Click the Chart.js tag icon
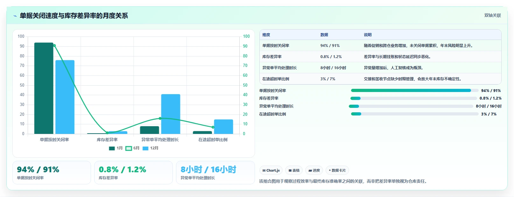 pos(264,170)
